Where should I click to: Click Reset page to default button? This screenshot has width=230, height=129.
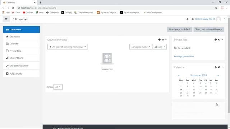click(180, 29)
